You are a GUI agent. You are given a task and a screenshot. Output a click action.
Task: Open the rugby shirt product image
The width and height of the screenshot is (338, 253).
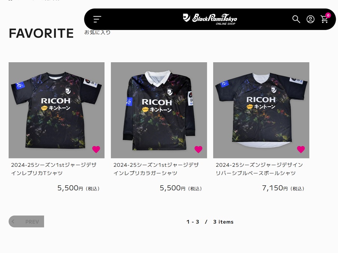[x=159, y=110]
